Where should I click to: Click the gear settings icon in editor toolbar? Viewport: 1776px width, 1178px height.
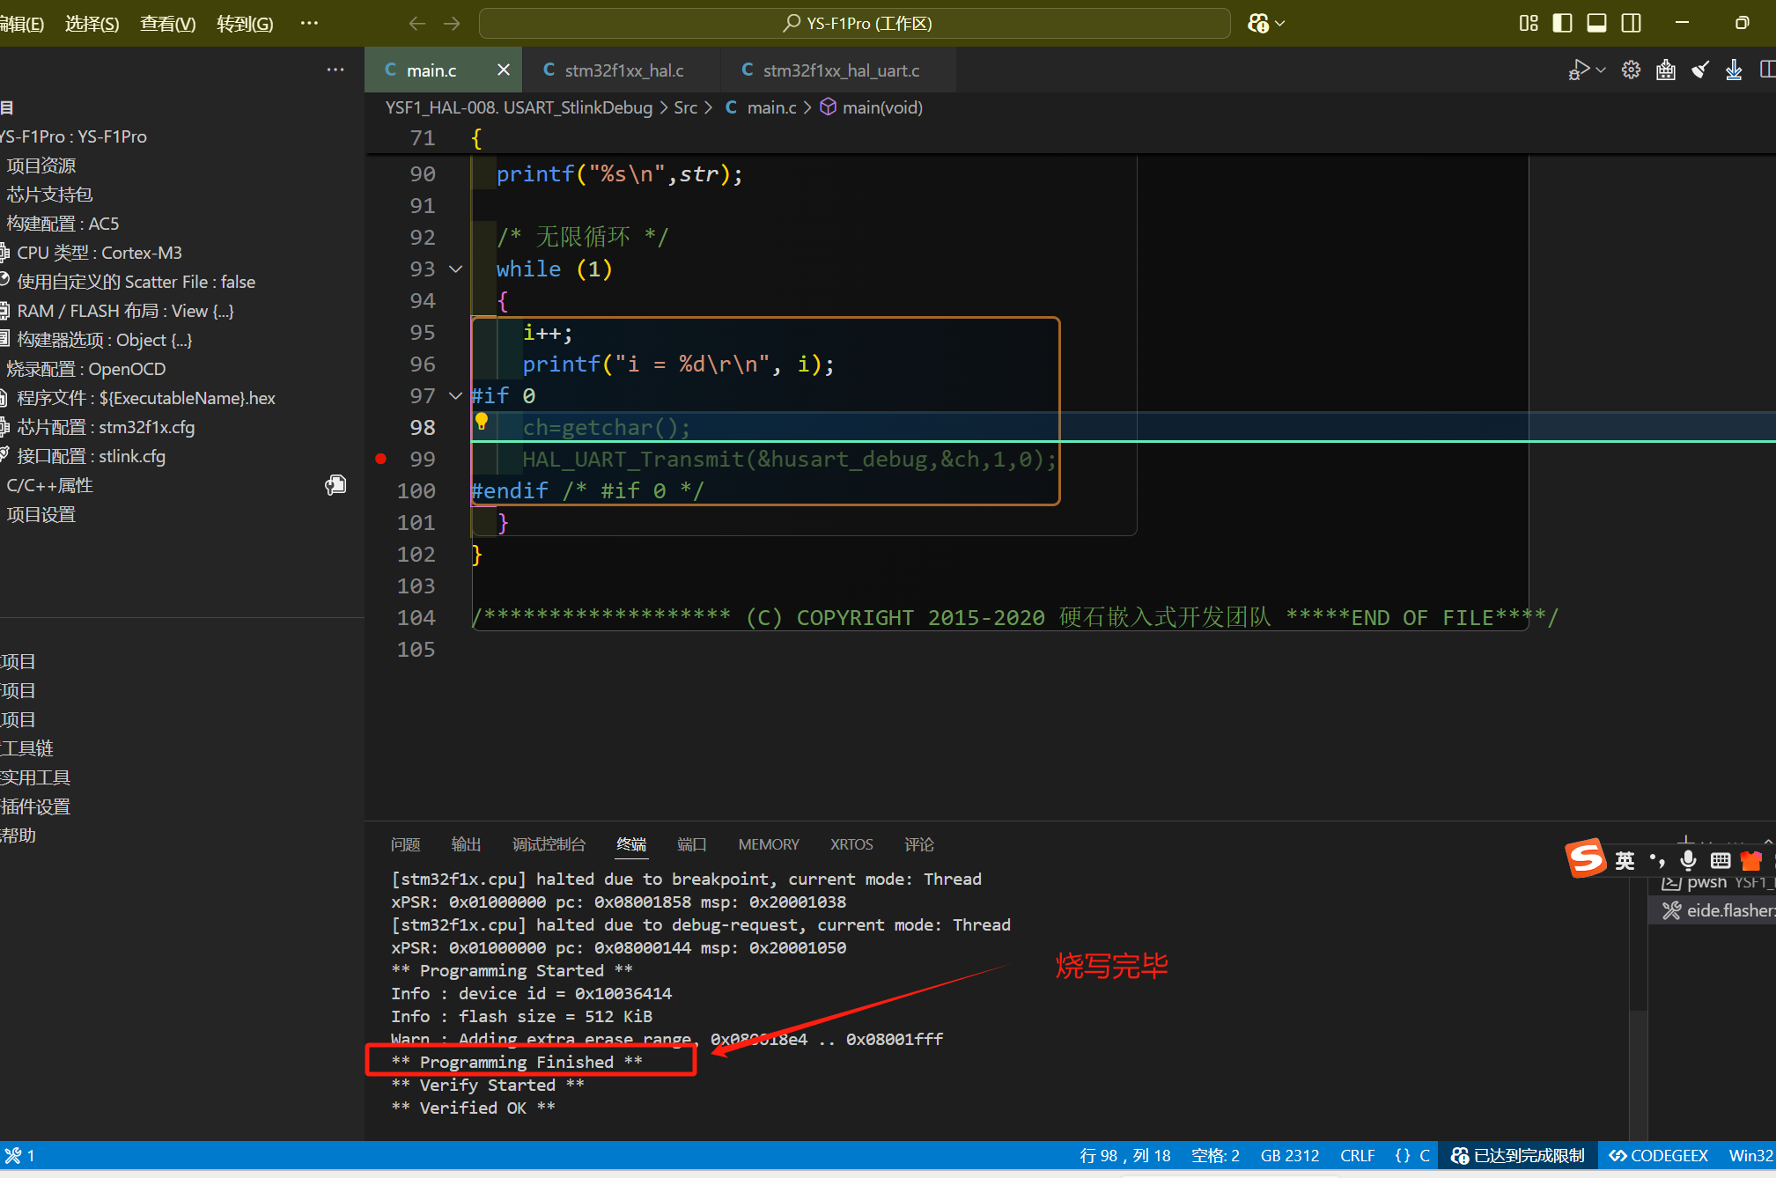pos(1631,70)
